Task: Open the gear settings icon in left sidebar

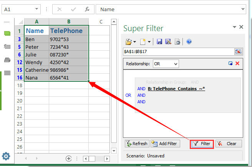Action: (6, 156)
